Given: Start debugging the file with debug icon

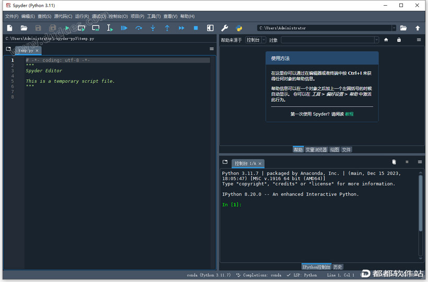Looking at the screenshot, I should coord(124,28).
